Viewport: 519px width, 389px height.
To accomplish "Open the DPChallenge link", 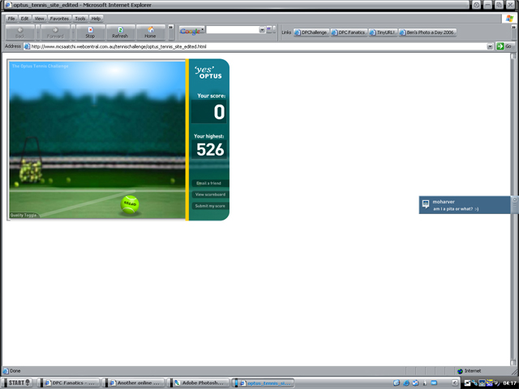I will (311, 32).
